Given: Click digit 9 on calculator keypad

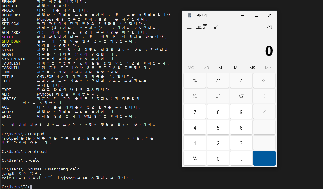Looking at the screenshot, I should [x=241, y=112].
